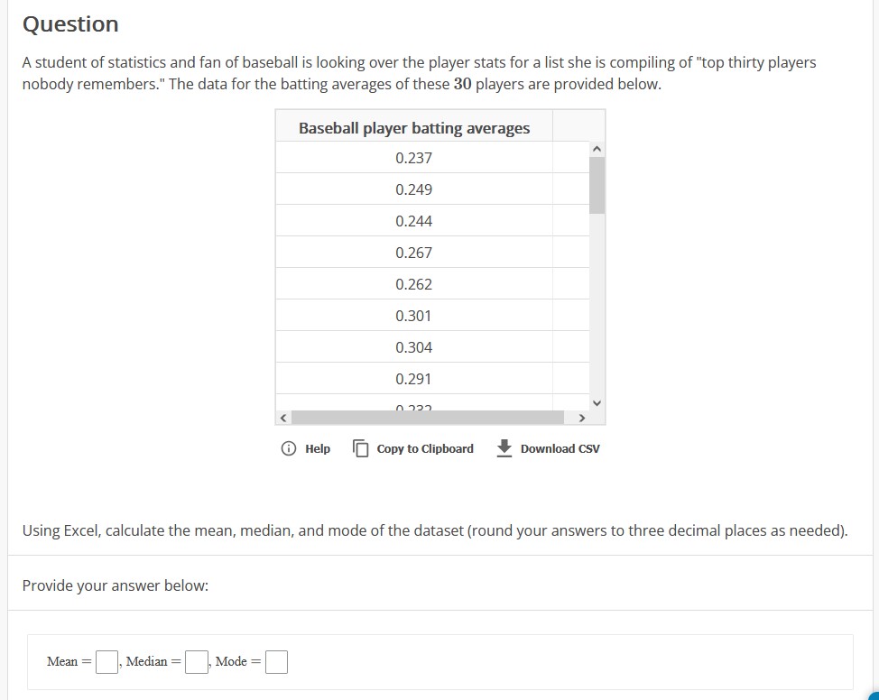The width and height of the screenshot is (879, 700).
Task: Click the right arrow of the horizontal scrollbar
Action: point(582,418)
